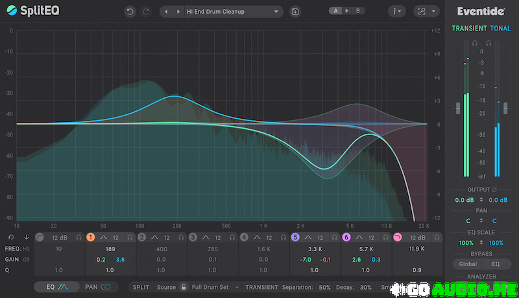Change band 6 filter shape
Image resolution: width=519 pixels, height=298 pixels.
point(359,238)
